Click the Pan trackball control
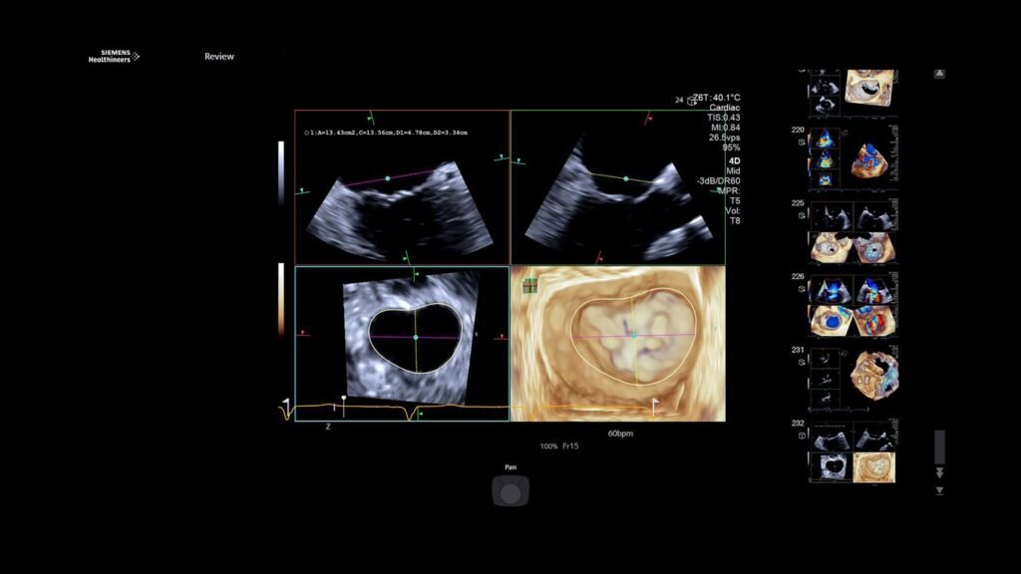 pyautogui.click(x=510, y=491)
